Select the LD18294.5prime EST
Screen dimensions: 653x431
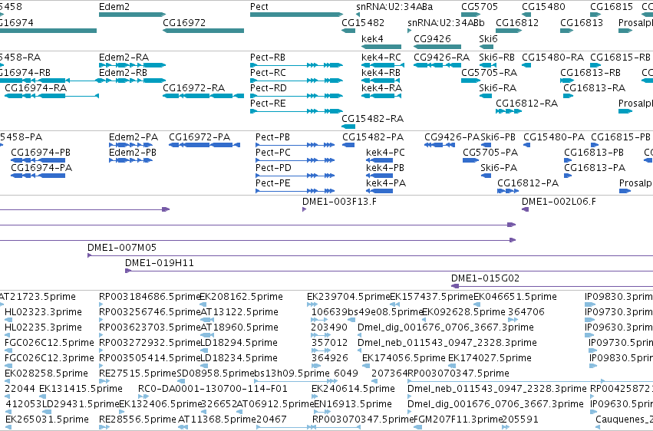(239, 342)
